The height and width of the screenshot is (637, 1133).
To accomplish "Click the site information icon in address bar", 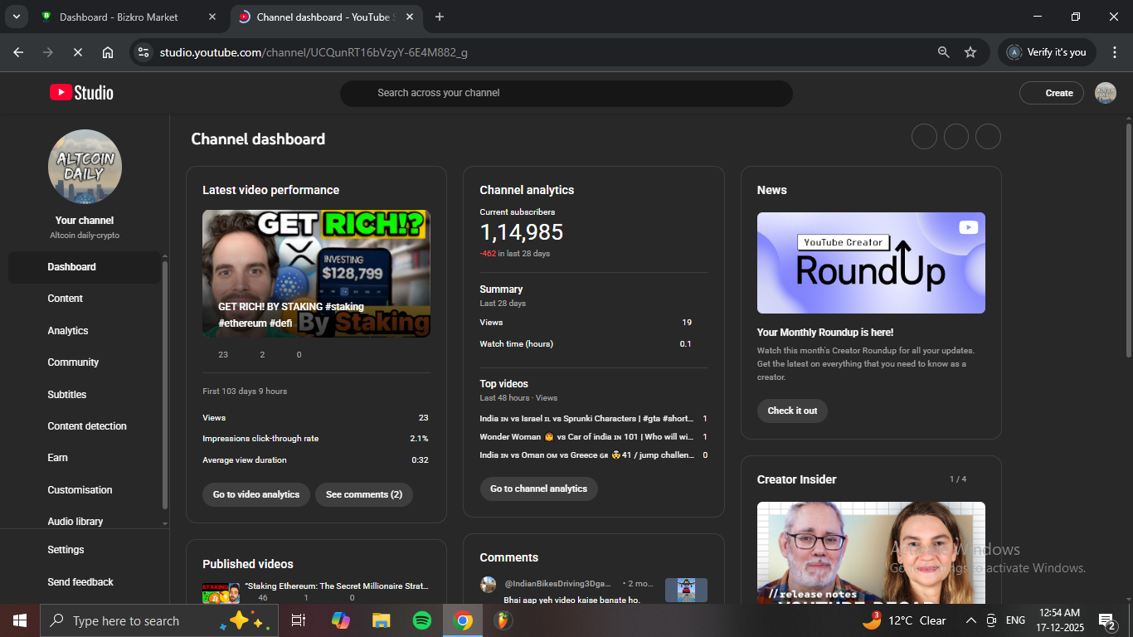I will click(x=143, y=52).
